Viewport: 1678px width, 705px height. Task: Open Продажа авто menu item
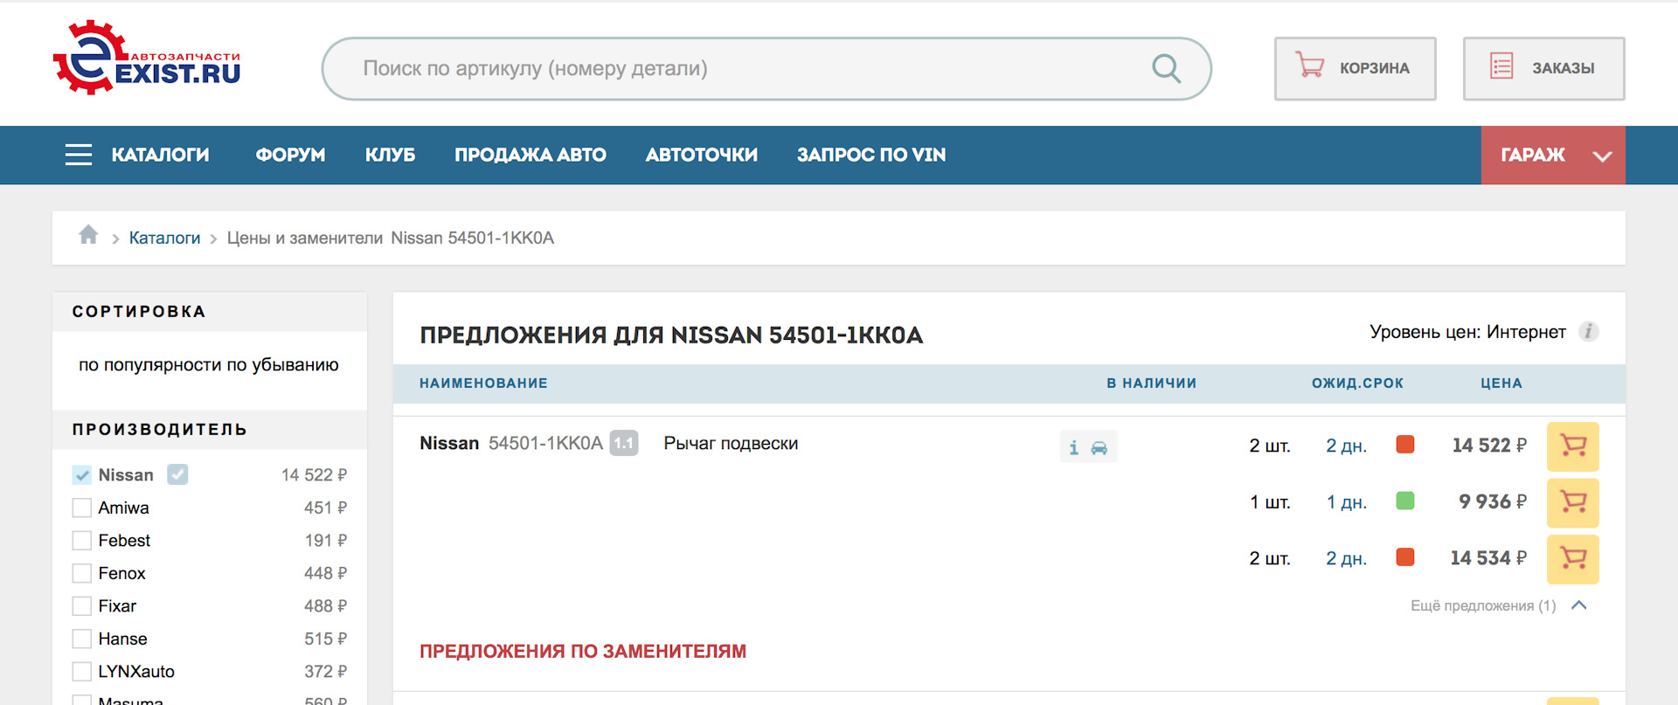530,155
